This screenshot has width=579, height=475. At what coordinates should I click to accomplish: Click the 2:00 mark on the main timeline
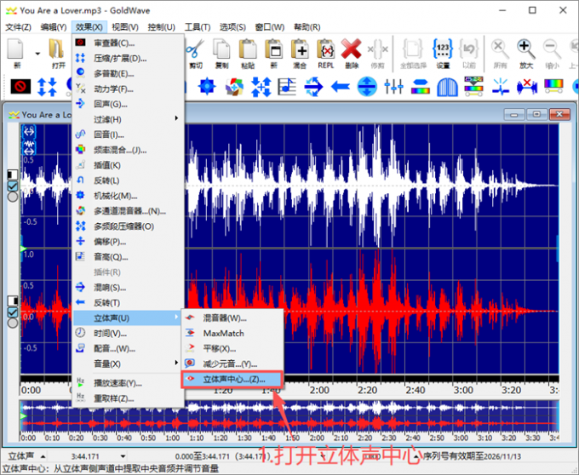click(319, 390)
